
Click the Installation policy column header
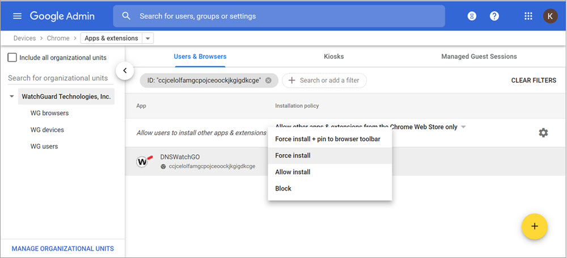297,105
